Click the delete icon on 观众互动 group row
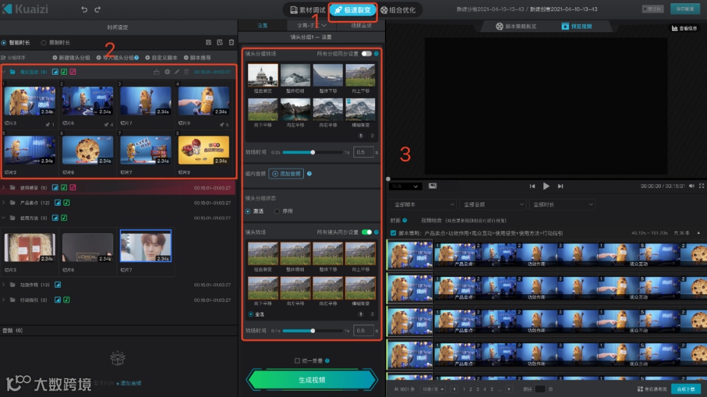Viewport: 707px width, 397px height. pyautogui.click(x=187, y=71)
